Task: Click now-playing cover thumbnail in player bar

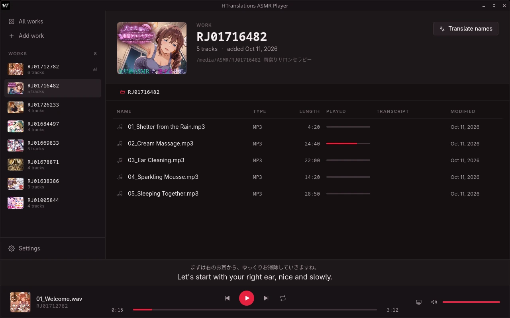Action: tap(20, 302)
